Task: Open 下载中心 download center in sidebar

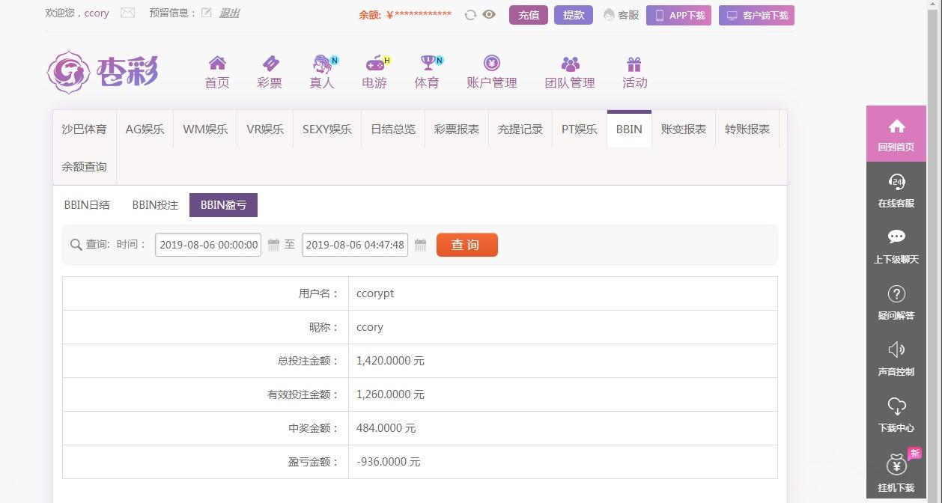Action: click(x=896, y=415)
